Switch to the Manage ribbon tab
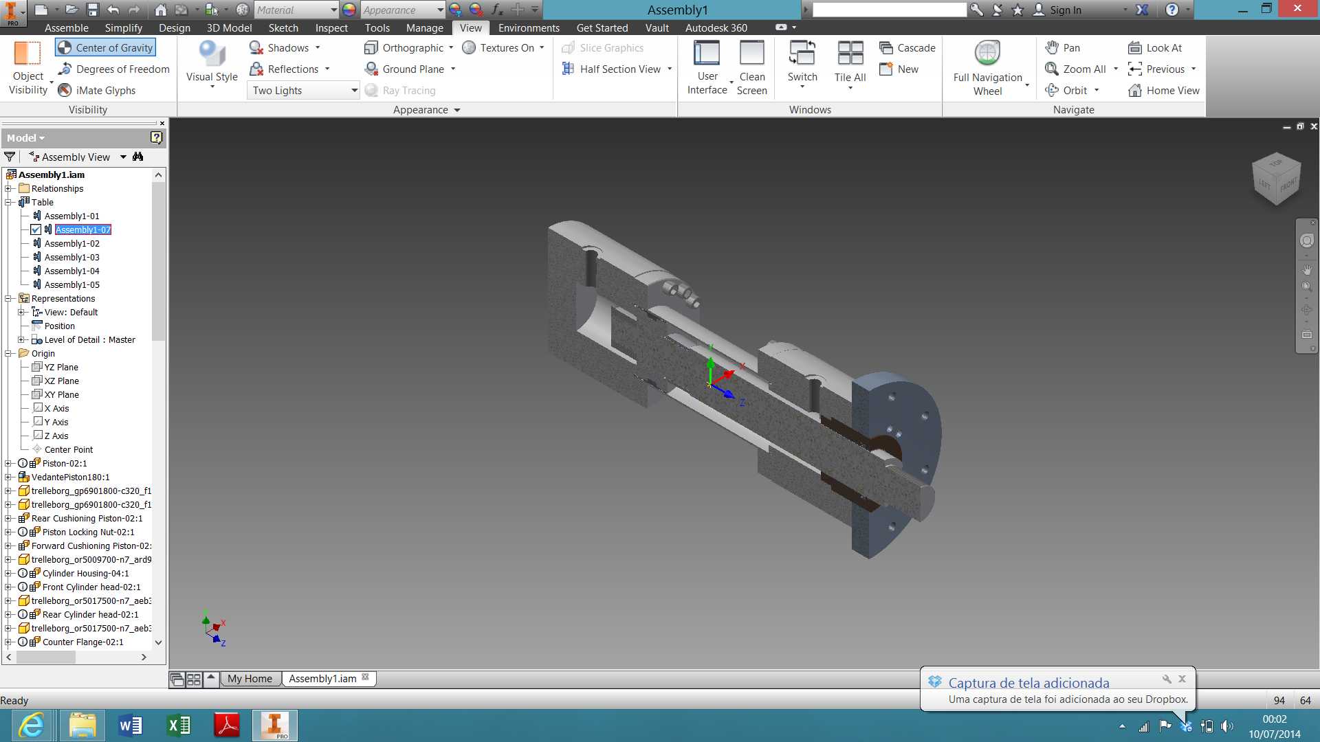1320x742 pixels. (x=424, y=27)
